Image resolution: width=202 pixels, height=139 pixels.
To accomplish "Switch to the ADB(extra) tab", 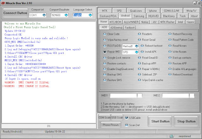I will pos(116,28).
